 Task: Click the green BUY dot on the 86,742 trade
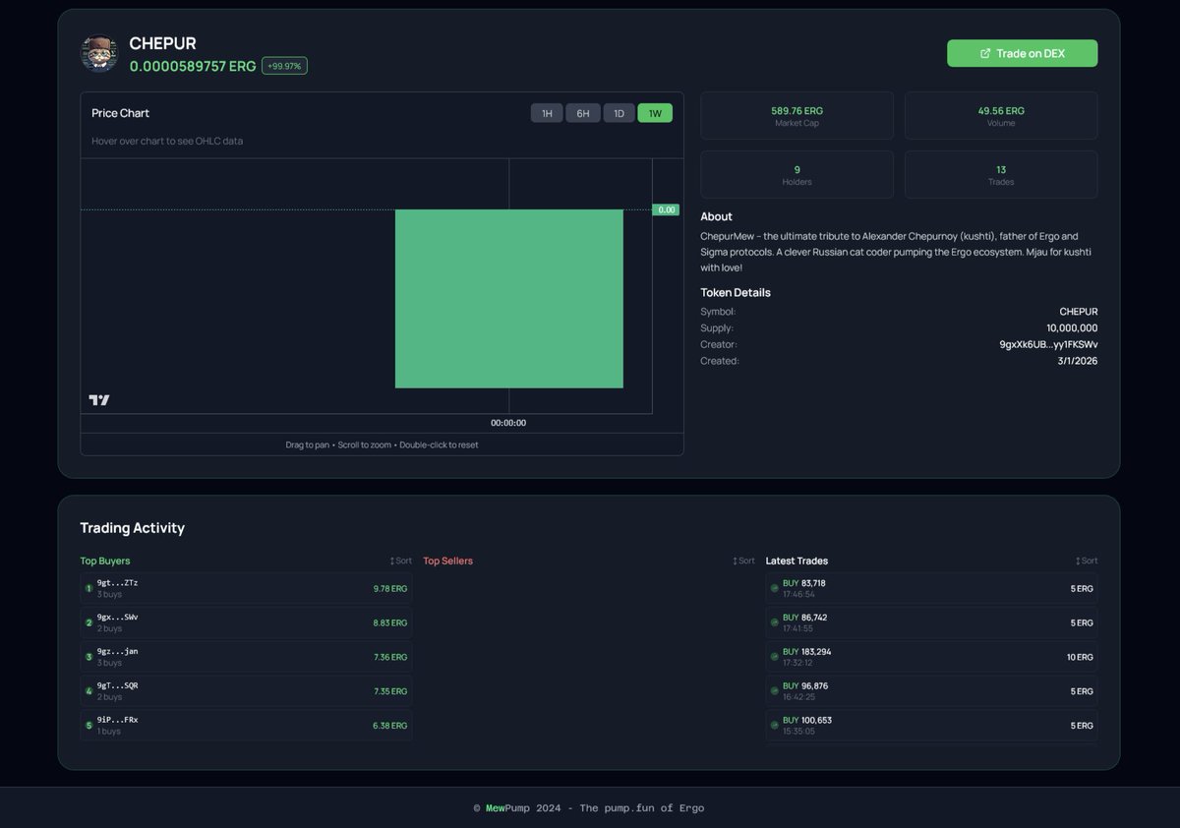click(774, 622)
